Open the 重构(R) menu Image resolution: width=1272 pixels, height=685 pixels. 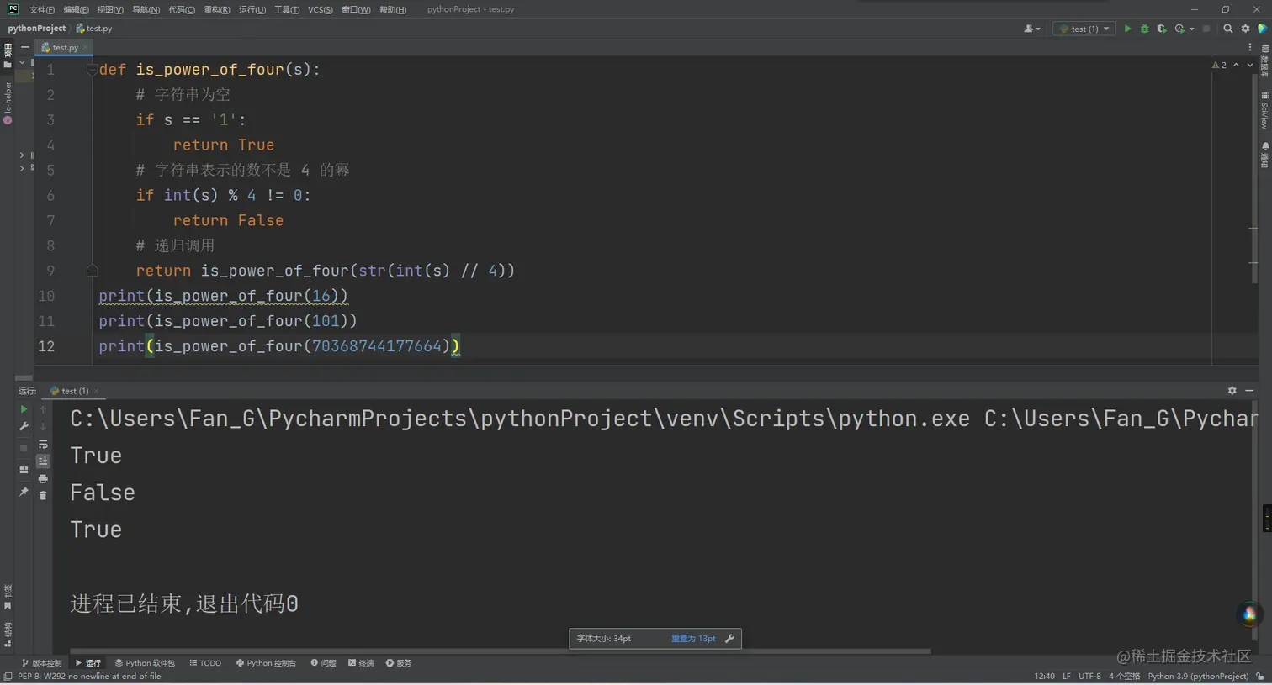pyautogui.click(x=216, y=10)
